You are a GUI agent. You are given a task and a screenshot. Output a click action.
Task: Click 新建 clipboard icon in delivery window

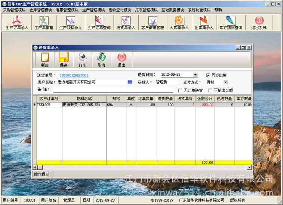[45, 60]
